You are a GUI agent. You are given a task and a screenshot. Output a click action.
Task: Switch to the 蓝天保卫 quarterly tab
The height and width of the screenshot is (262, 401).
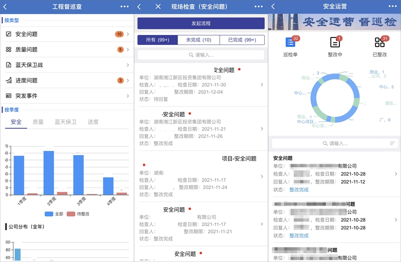point(66,122)
